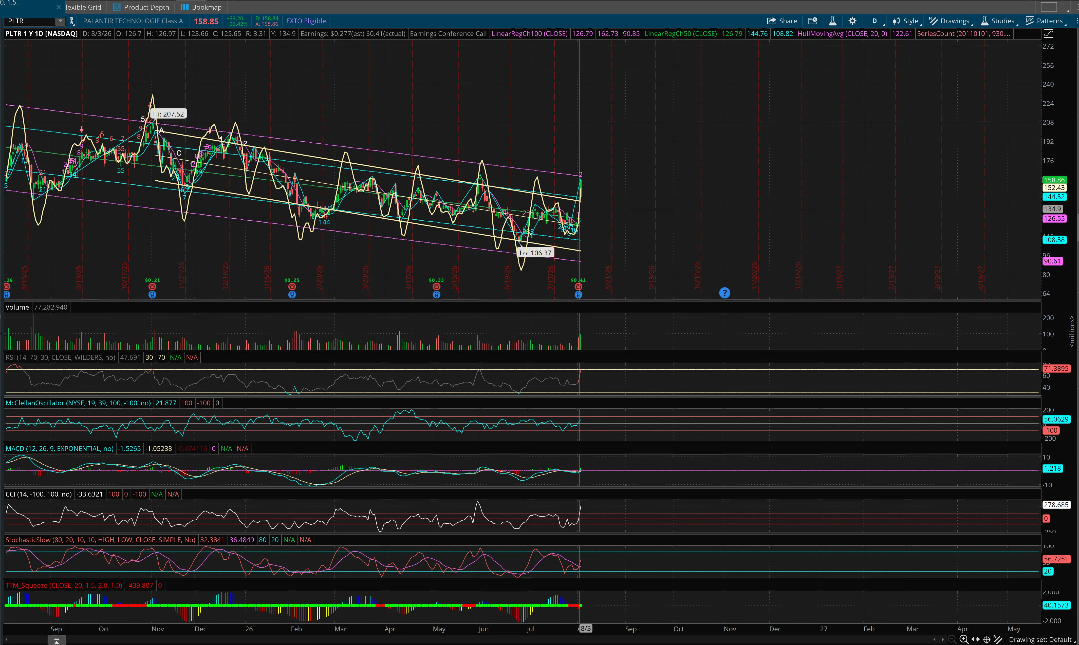Click the blue lightbulb icon under $0.25 earnings

[292, 295]
